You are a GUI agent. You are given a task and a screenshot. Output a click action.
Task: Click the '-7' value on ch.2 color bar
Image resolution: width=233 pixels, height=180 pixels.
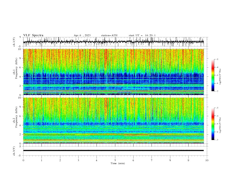[217, 140]
